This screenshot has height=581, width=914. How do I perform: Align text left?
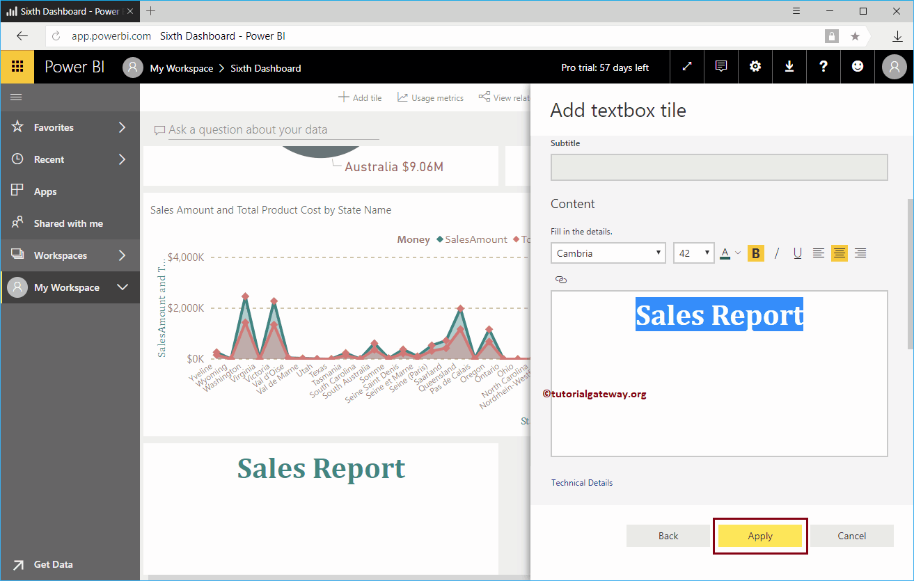click(819, 253)
